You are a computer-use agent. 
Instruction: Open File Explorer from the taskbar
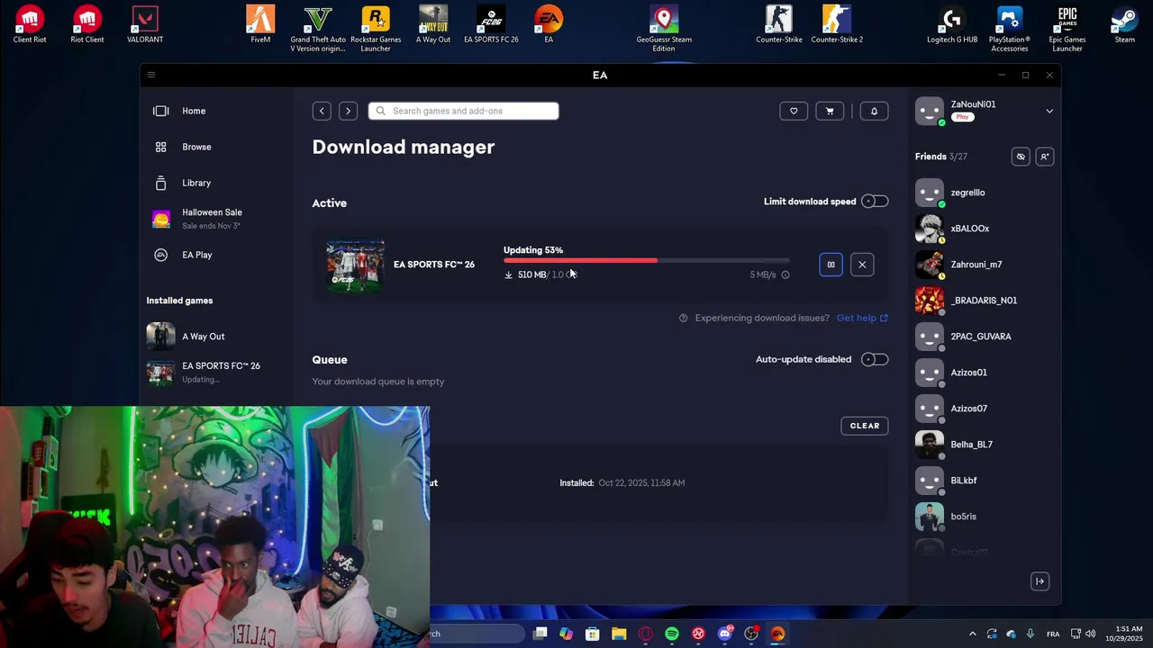tap(619, 634)
